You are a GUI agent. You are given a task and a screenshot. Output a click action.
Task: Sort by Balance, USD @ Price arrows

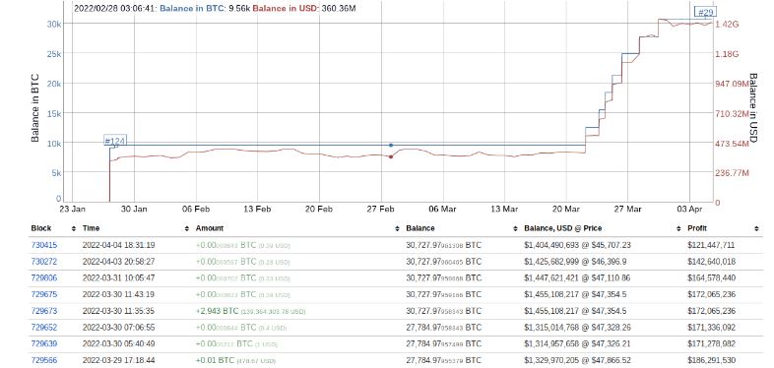[678, 228]
